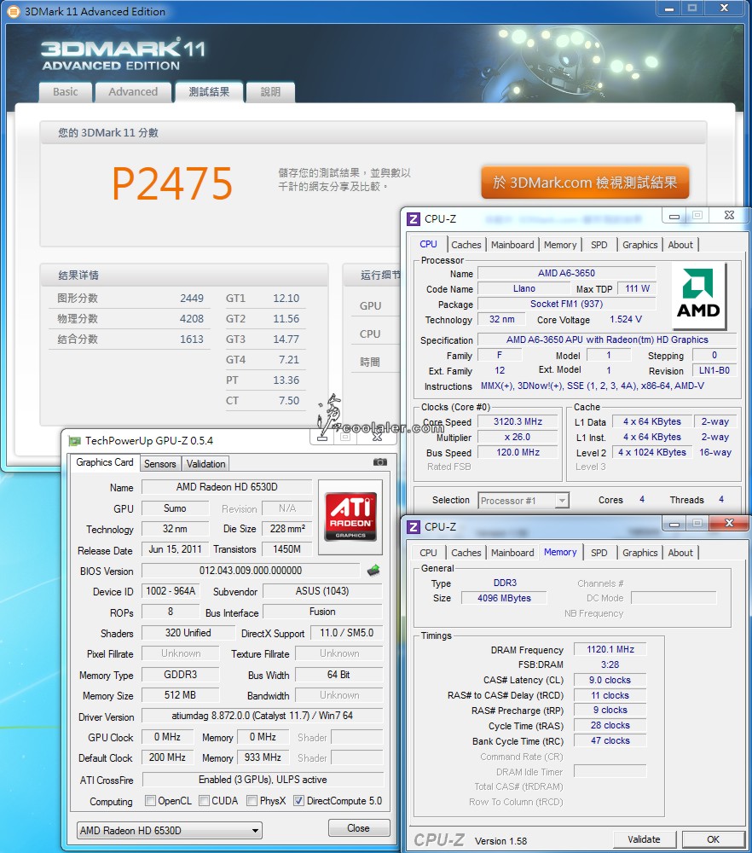Click the GPU-Z title bar icon
Screen dimensions: 752x853
74,441
